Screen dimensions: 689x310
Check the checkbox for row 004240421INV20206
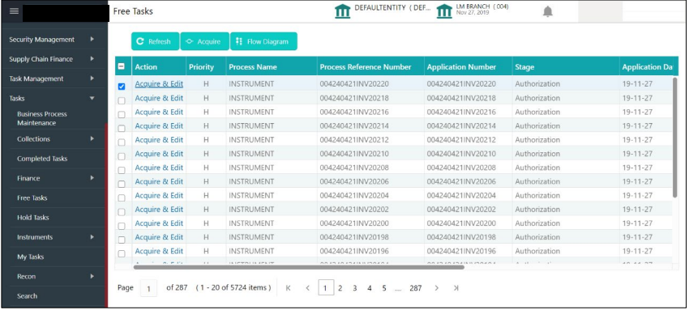(122, 185)
